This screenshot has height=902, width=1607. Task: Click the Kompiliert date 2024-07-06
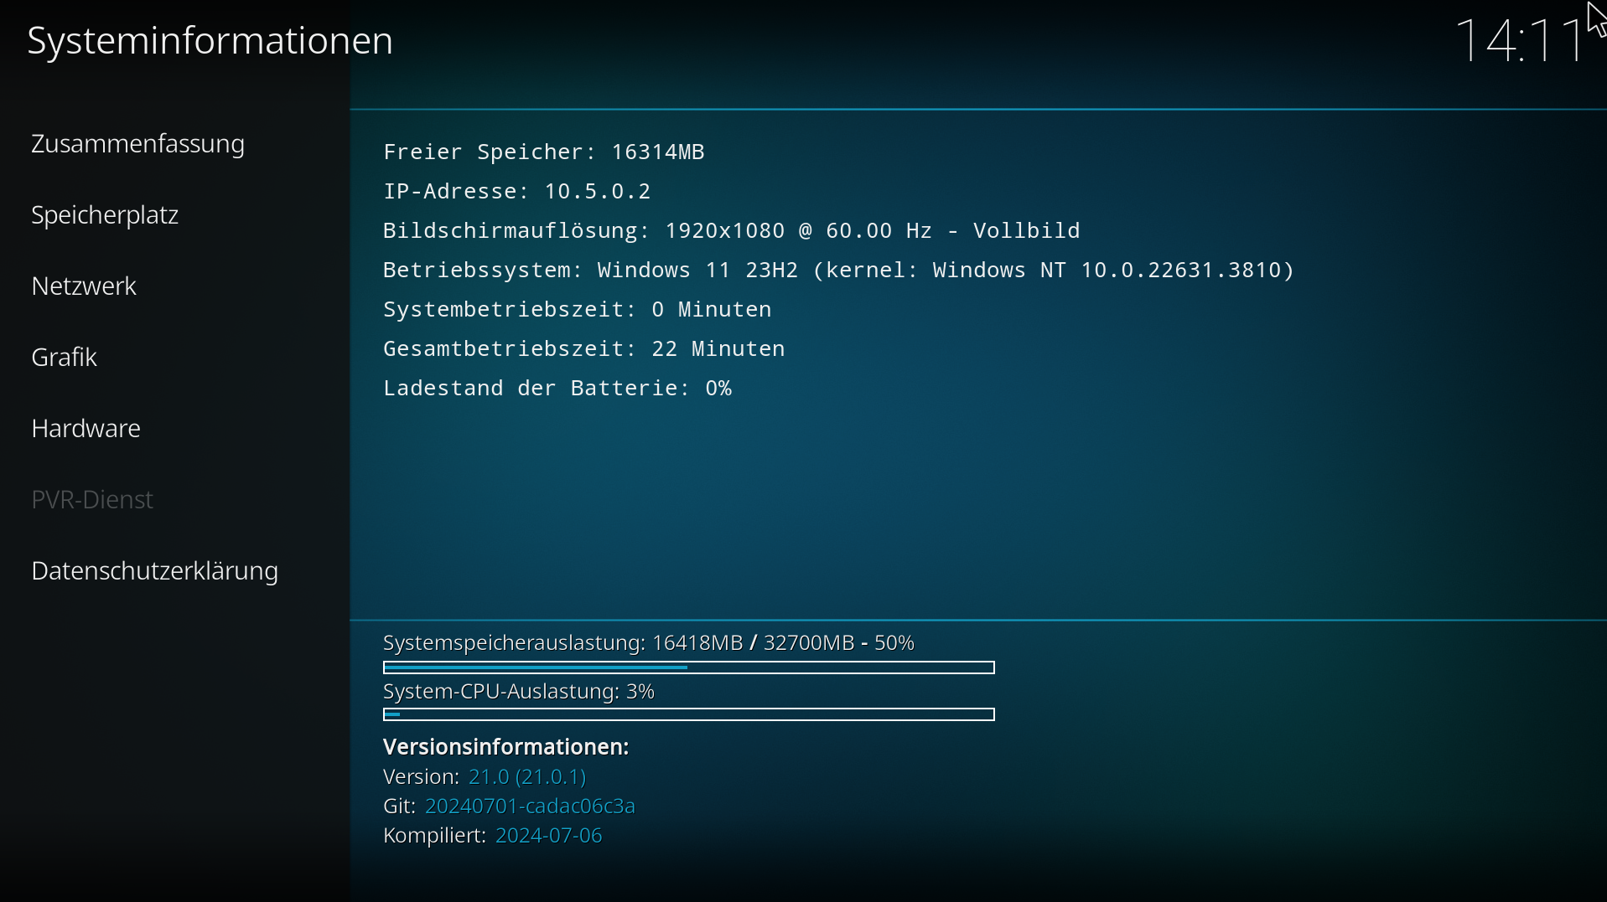[549, 836]
